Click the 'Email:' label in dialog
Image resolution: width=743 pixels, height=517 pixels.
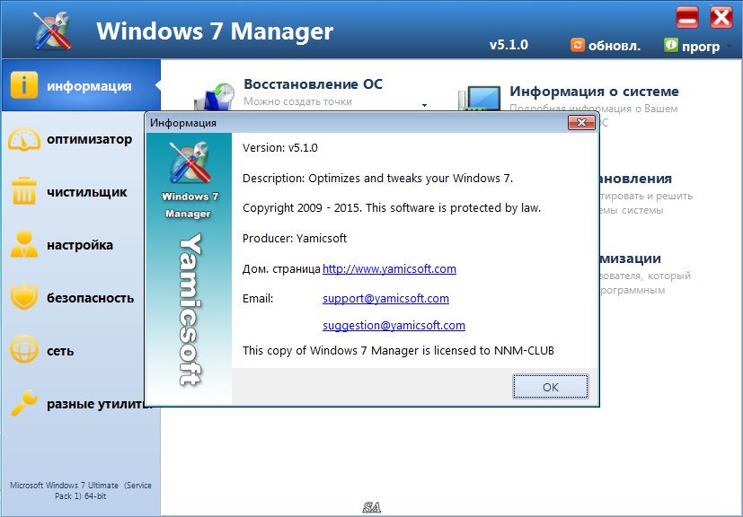tap(258, 299)
